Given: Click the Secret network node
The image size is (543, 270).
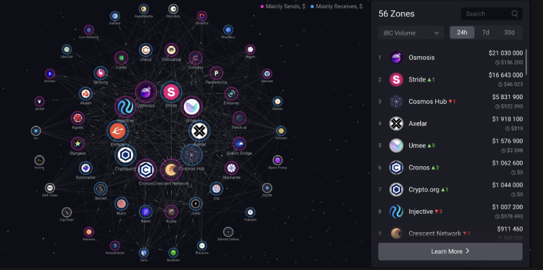Looking at the screenshot, I should coord(100,189).
